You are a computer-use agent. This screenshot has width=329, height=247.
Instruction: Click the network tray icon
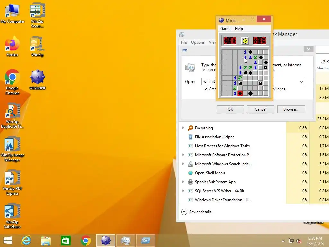[x=291, y=241]
